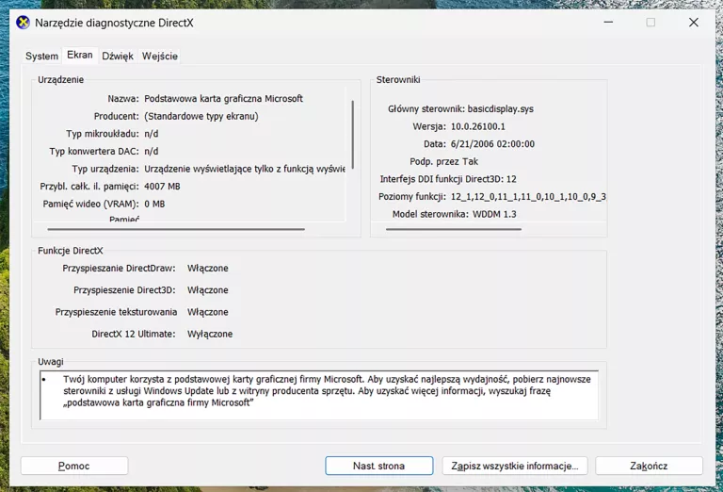Viewport: 723px width, 492px height.
Task: Click the basicdisplay.sys driver value
Action: click(x=500, y=109)
